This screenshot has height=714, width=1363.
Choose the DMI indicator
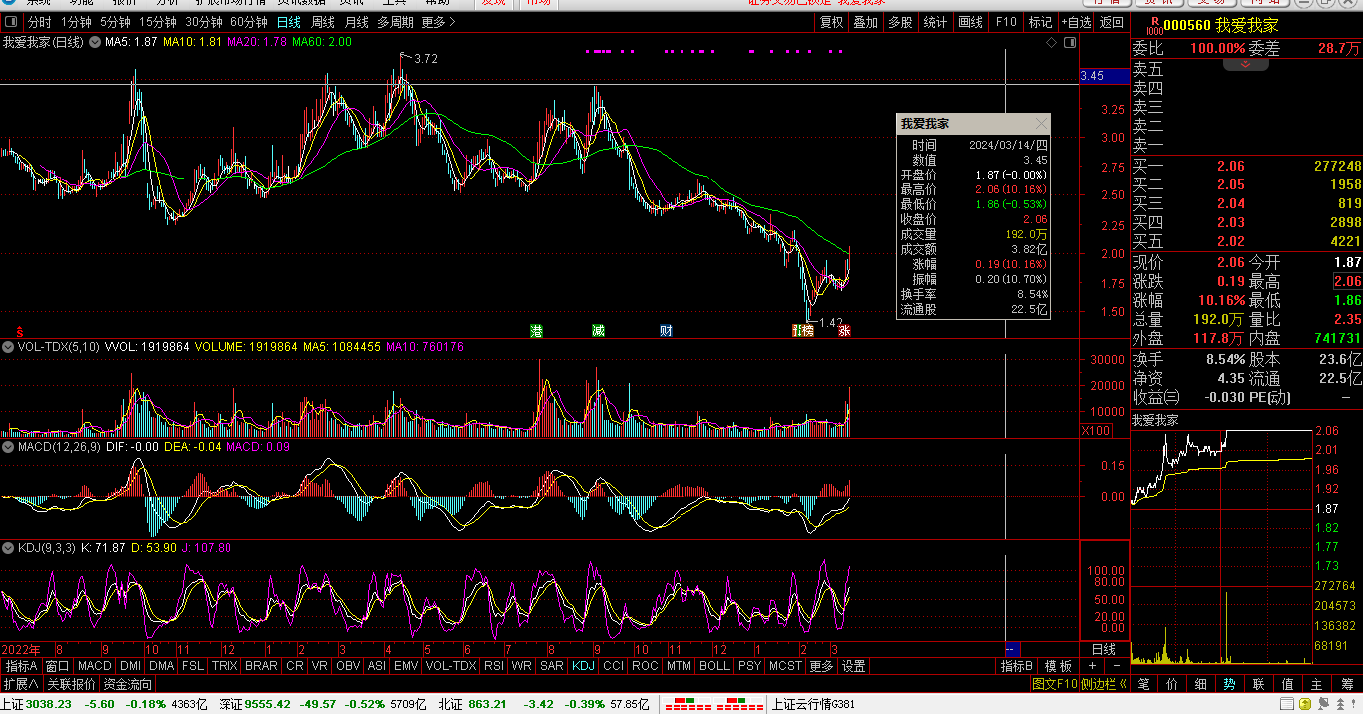(x=130, y=666)
